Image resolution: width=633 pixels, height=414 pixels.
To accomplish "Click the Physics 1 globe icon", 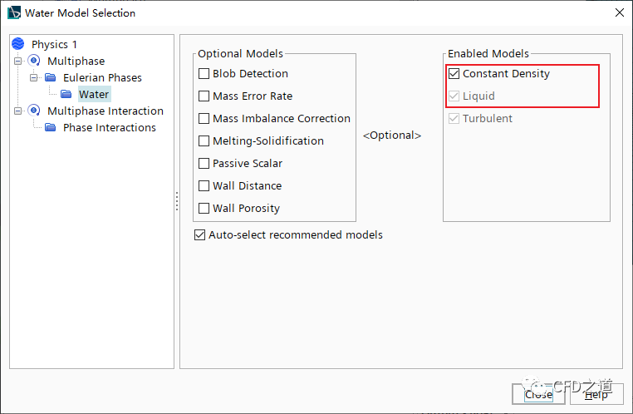I will [x=17, y=44].
